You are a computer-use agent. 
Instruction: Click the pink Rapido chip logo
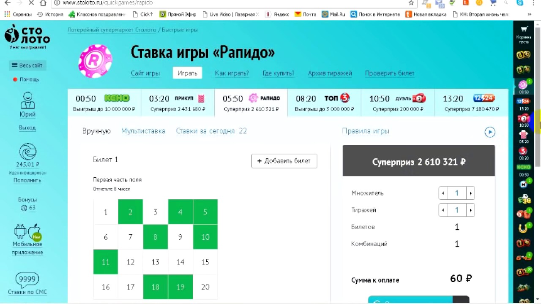[x=96, y=61]
